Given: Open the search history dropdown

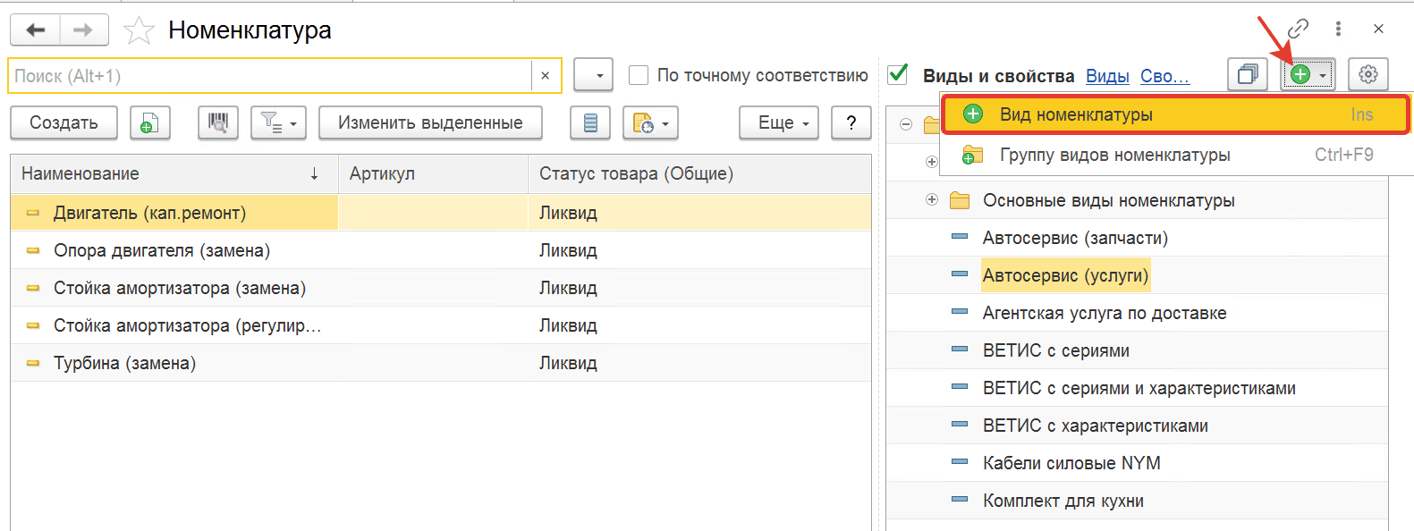Looking at the screenshot, I should pyautogui.click(x=594, y=76).
